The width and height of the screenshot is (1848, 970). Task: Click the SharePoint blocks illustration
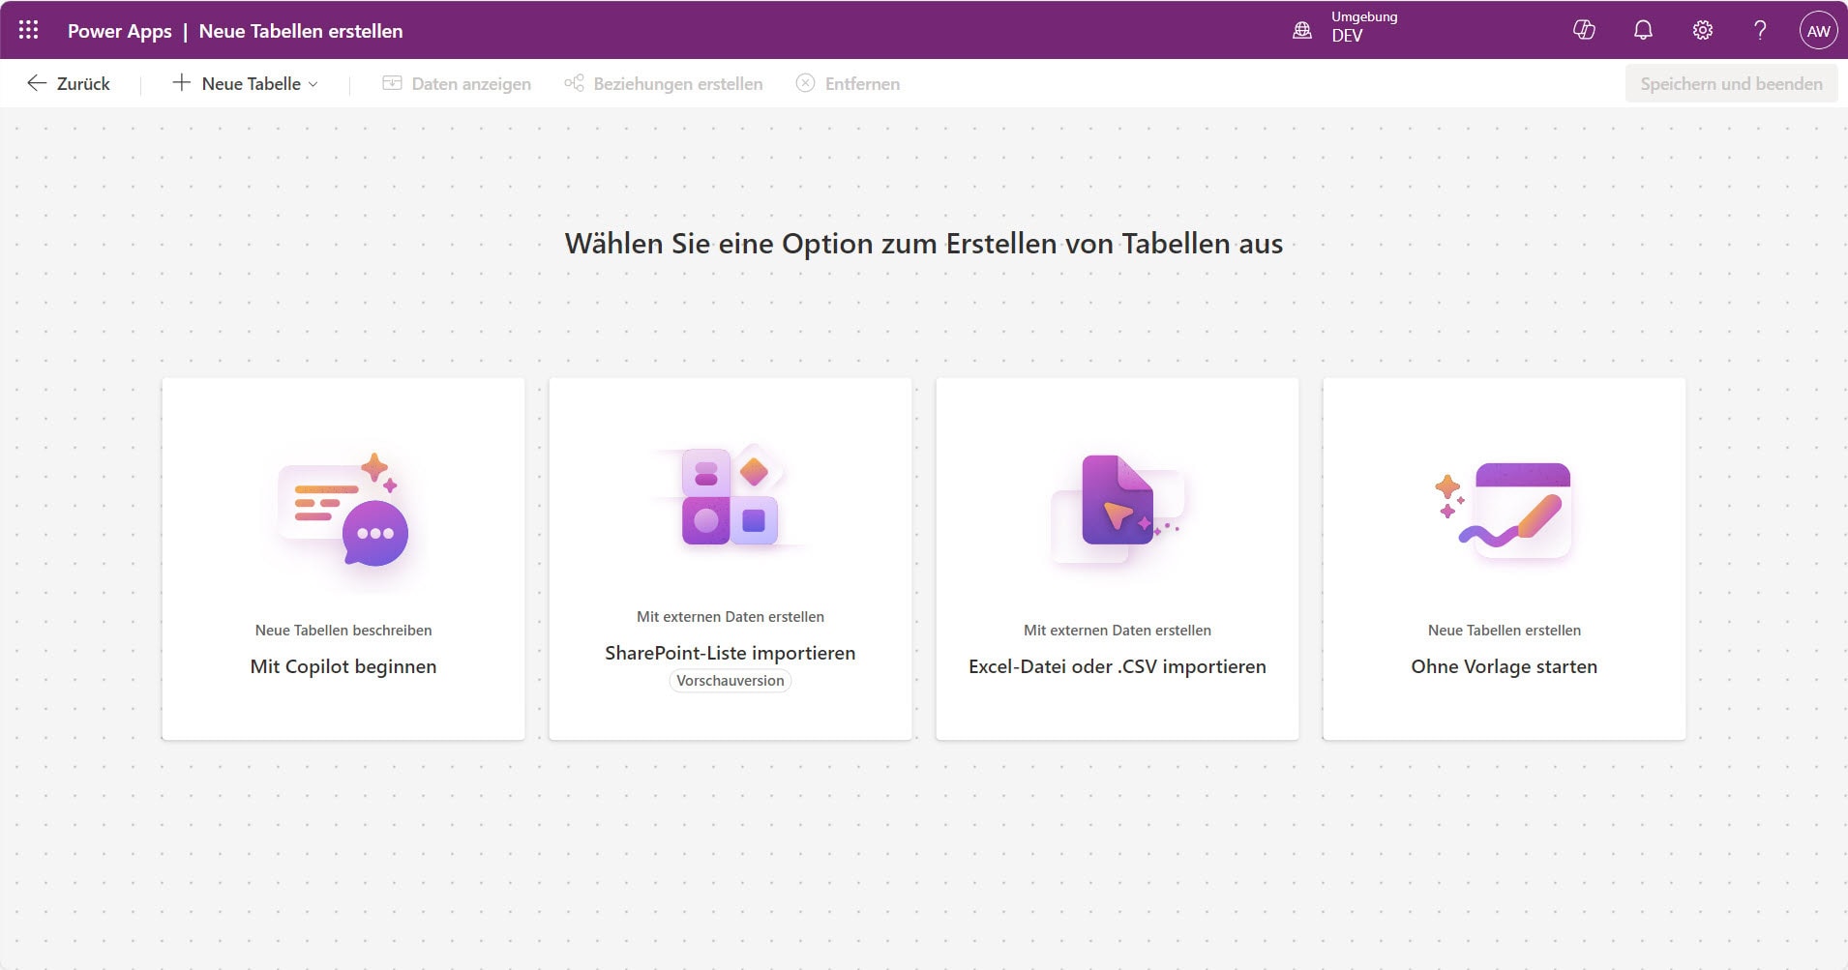pyautogui.click(x=731, y=496)
